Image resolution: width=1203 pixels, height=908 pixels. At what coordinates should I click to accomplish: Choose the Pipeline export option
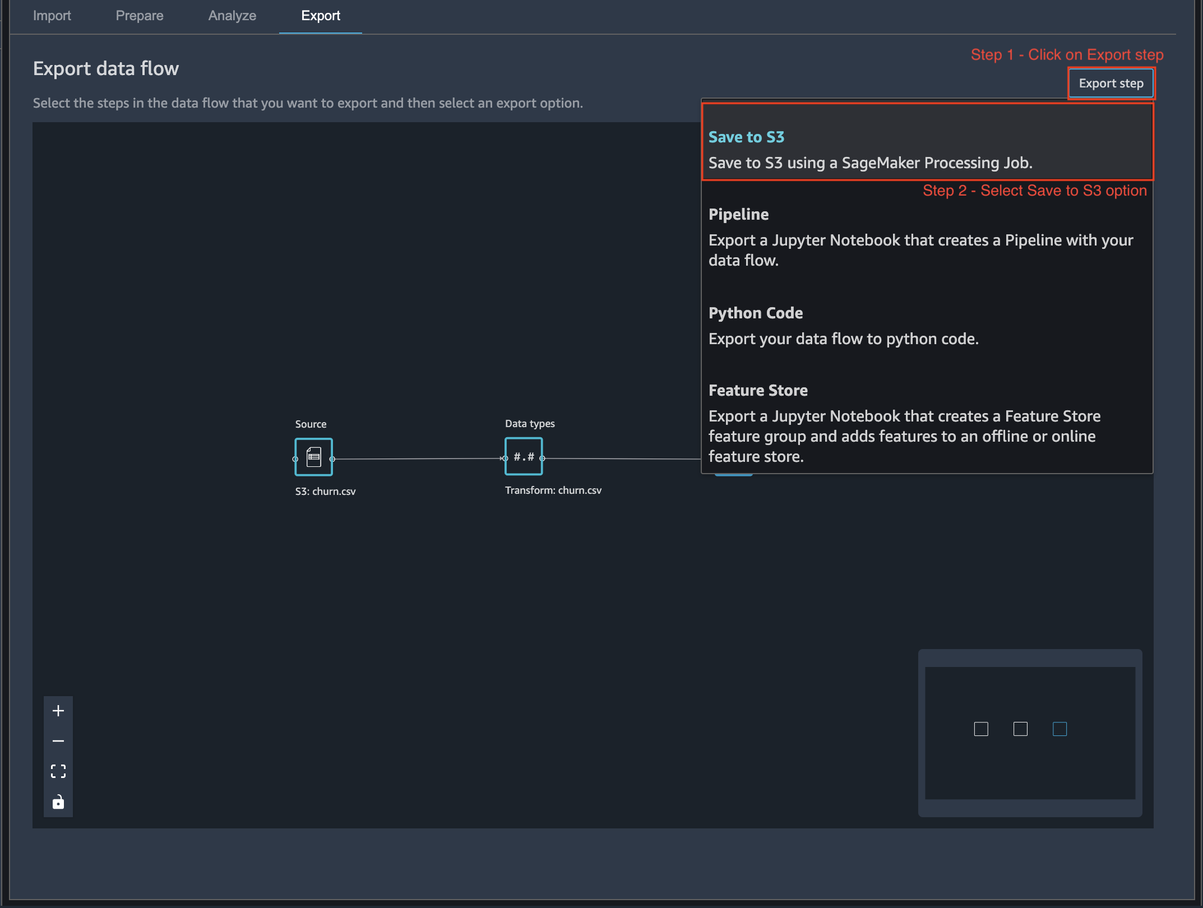pos(927,237)
